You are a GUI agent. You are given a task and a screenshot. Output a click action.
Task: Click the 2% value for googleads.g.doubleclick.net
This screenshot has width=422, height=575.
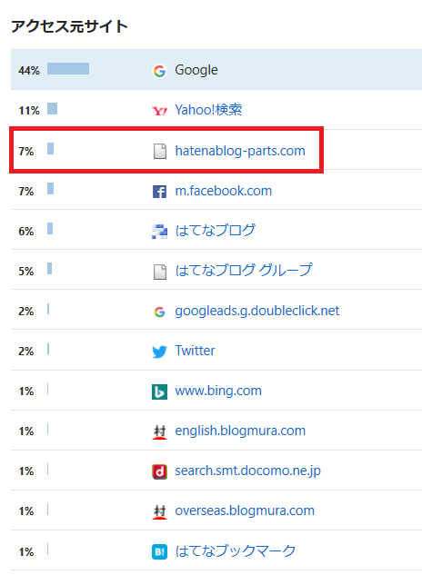26,311
